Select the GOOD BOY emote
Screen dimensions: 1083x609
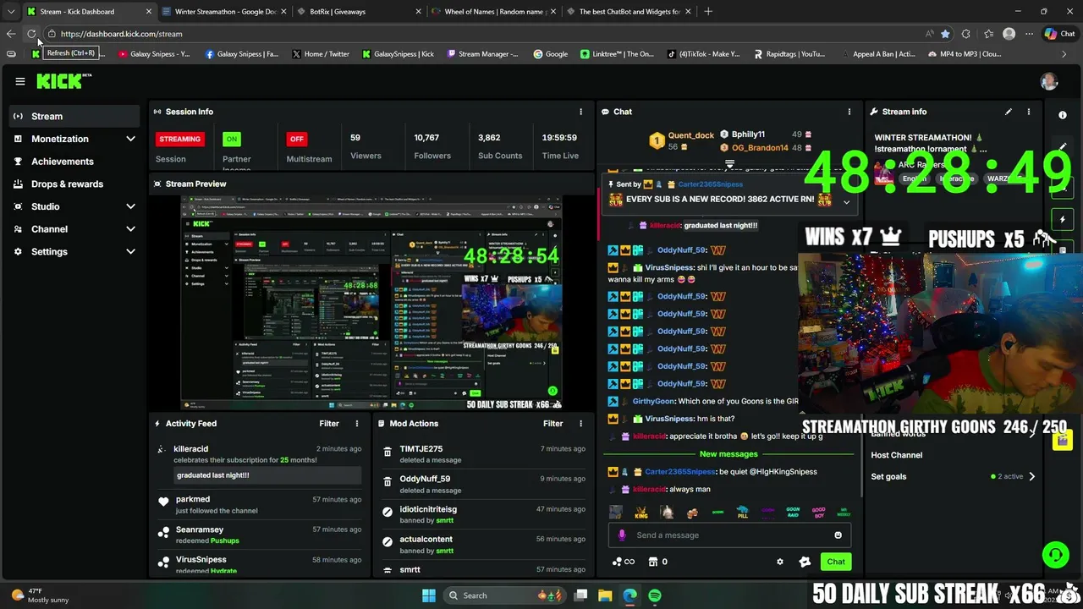(818, 513)
